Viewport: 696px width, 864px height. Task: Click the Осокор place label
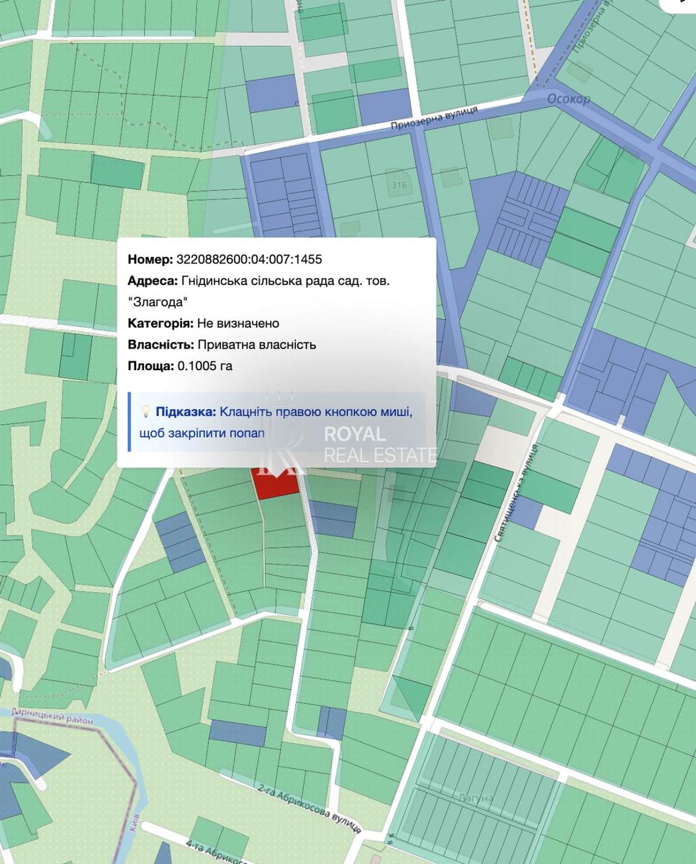(x=568, y=99)
